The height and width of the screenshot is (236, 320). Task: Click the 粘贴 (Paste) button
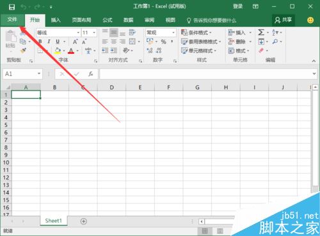point(10,40)
